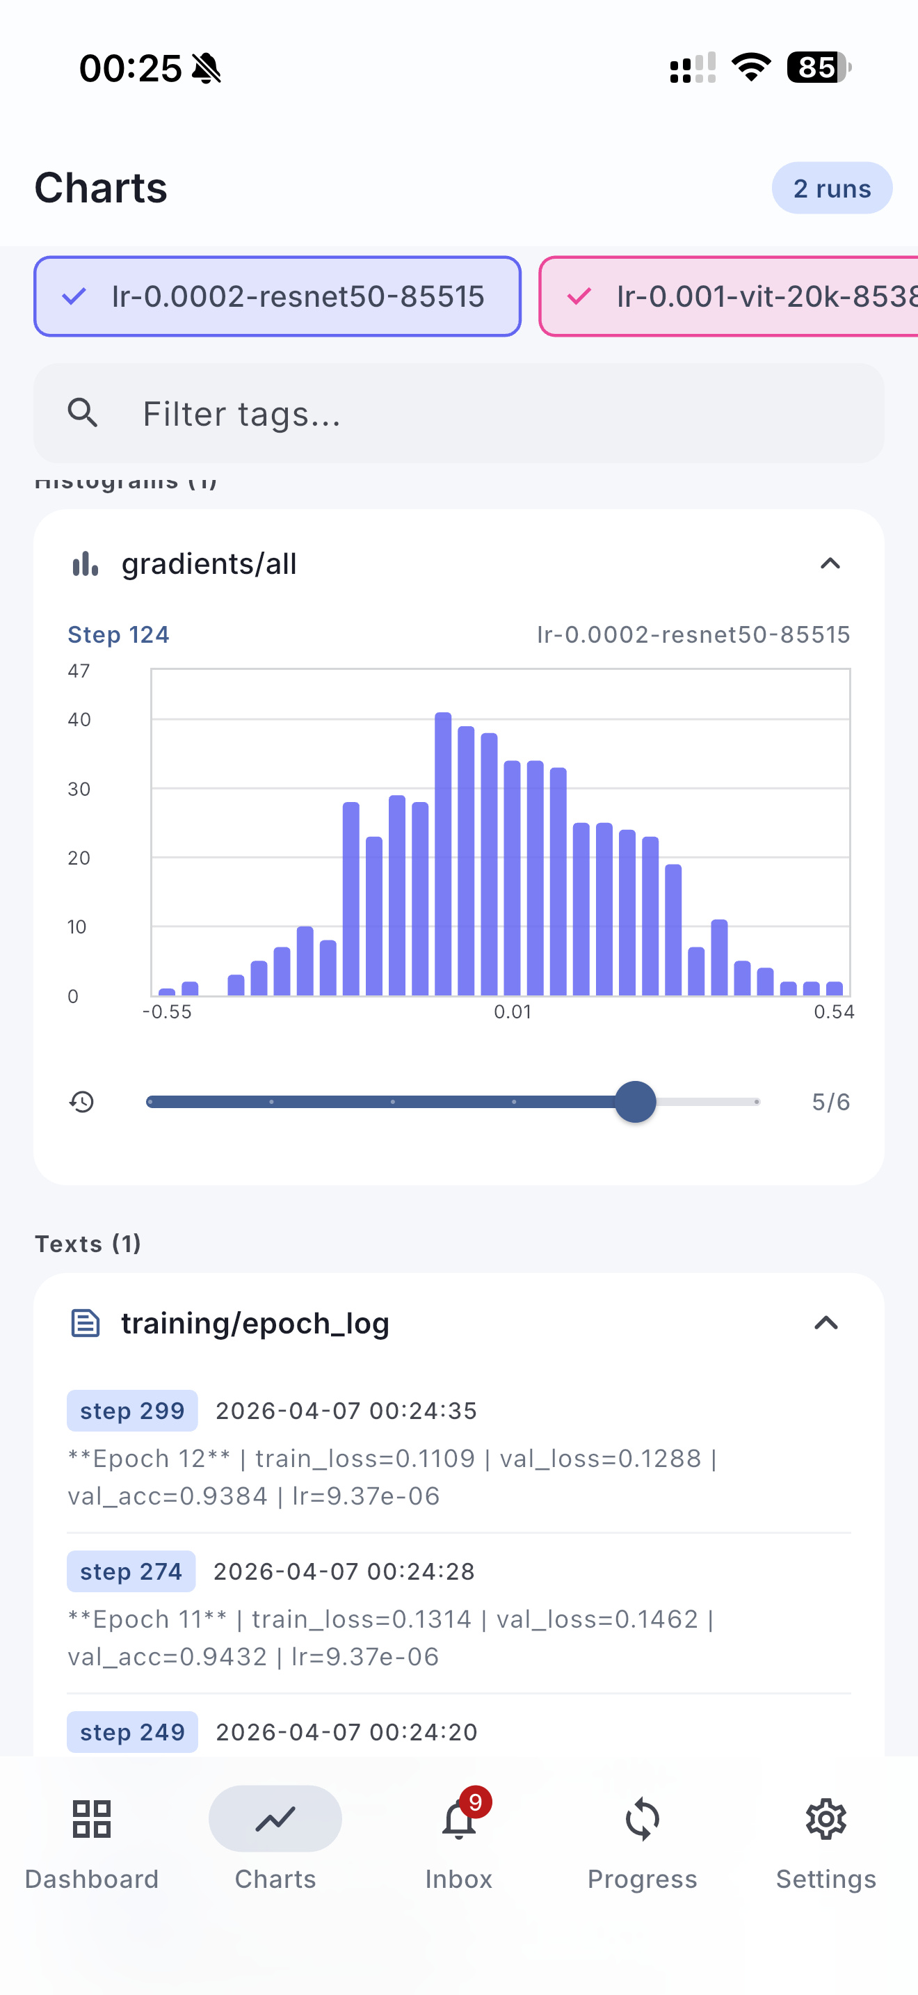Screen dimensions: 918x1995
Task: Tap the step 249 badge
Action: [132, 1731]
